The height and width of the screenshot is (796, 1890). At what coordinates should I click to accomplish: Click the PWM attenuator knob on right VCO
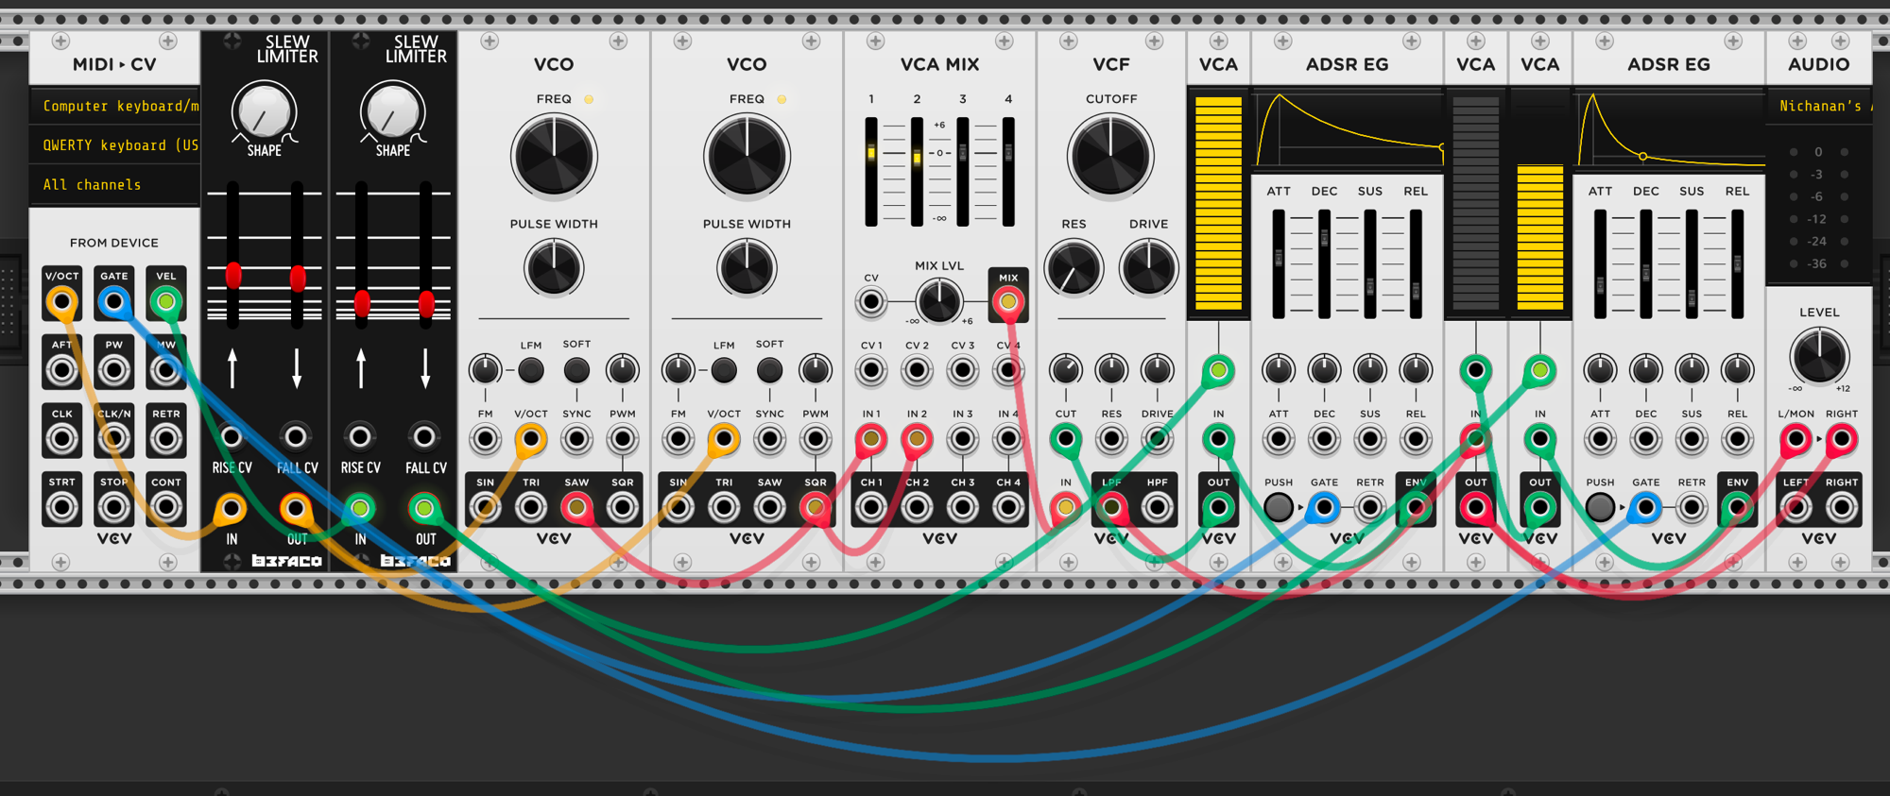coord(815,370)
